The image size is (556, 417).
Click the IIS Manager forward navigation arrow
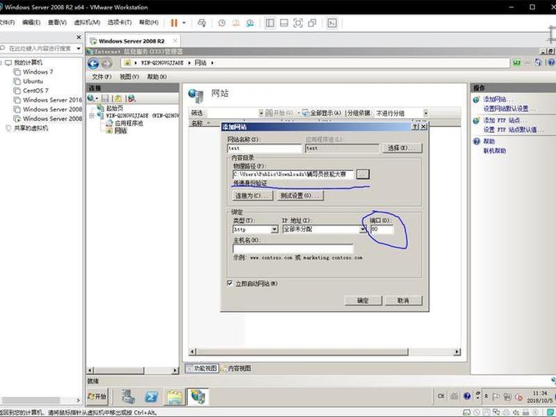[x=106, y=63]
